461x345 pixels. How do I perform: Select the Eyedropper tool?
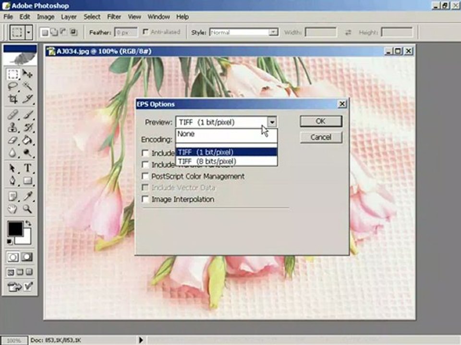27,196
